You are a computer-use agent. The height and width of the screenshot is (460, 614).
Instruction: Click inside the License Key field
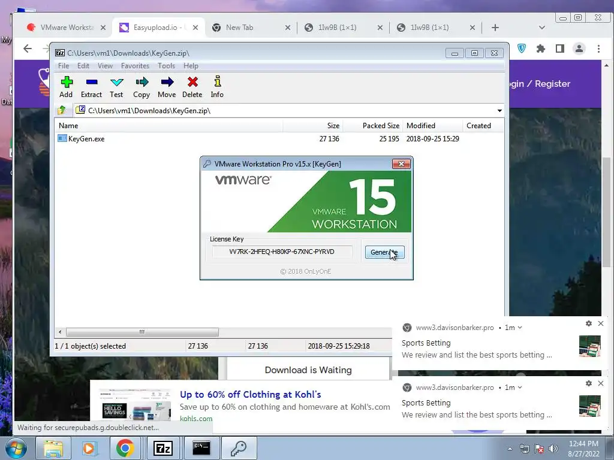282,252
